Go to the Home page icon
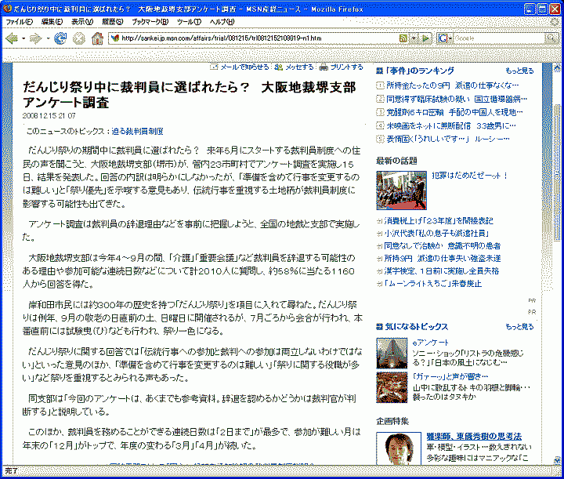564x479 pixels. pyautogui.click(x=97, y=38)
